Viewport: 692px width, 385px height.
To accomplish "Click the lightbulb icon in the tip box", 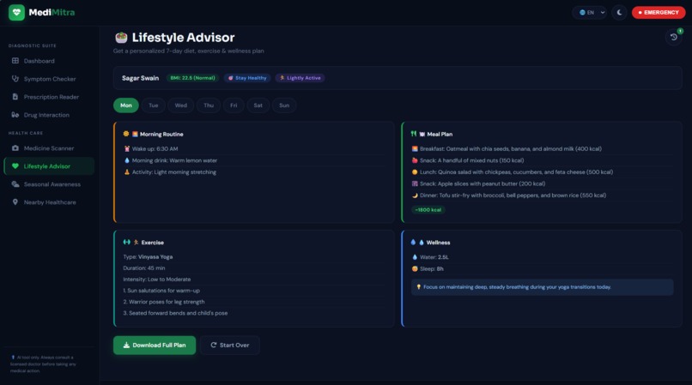I will tap(419, 286).
